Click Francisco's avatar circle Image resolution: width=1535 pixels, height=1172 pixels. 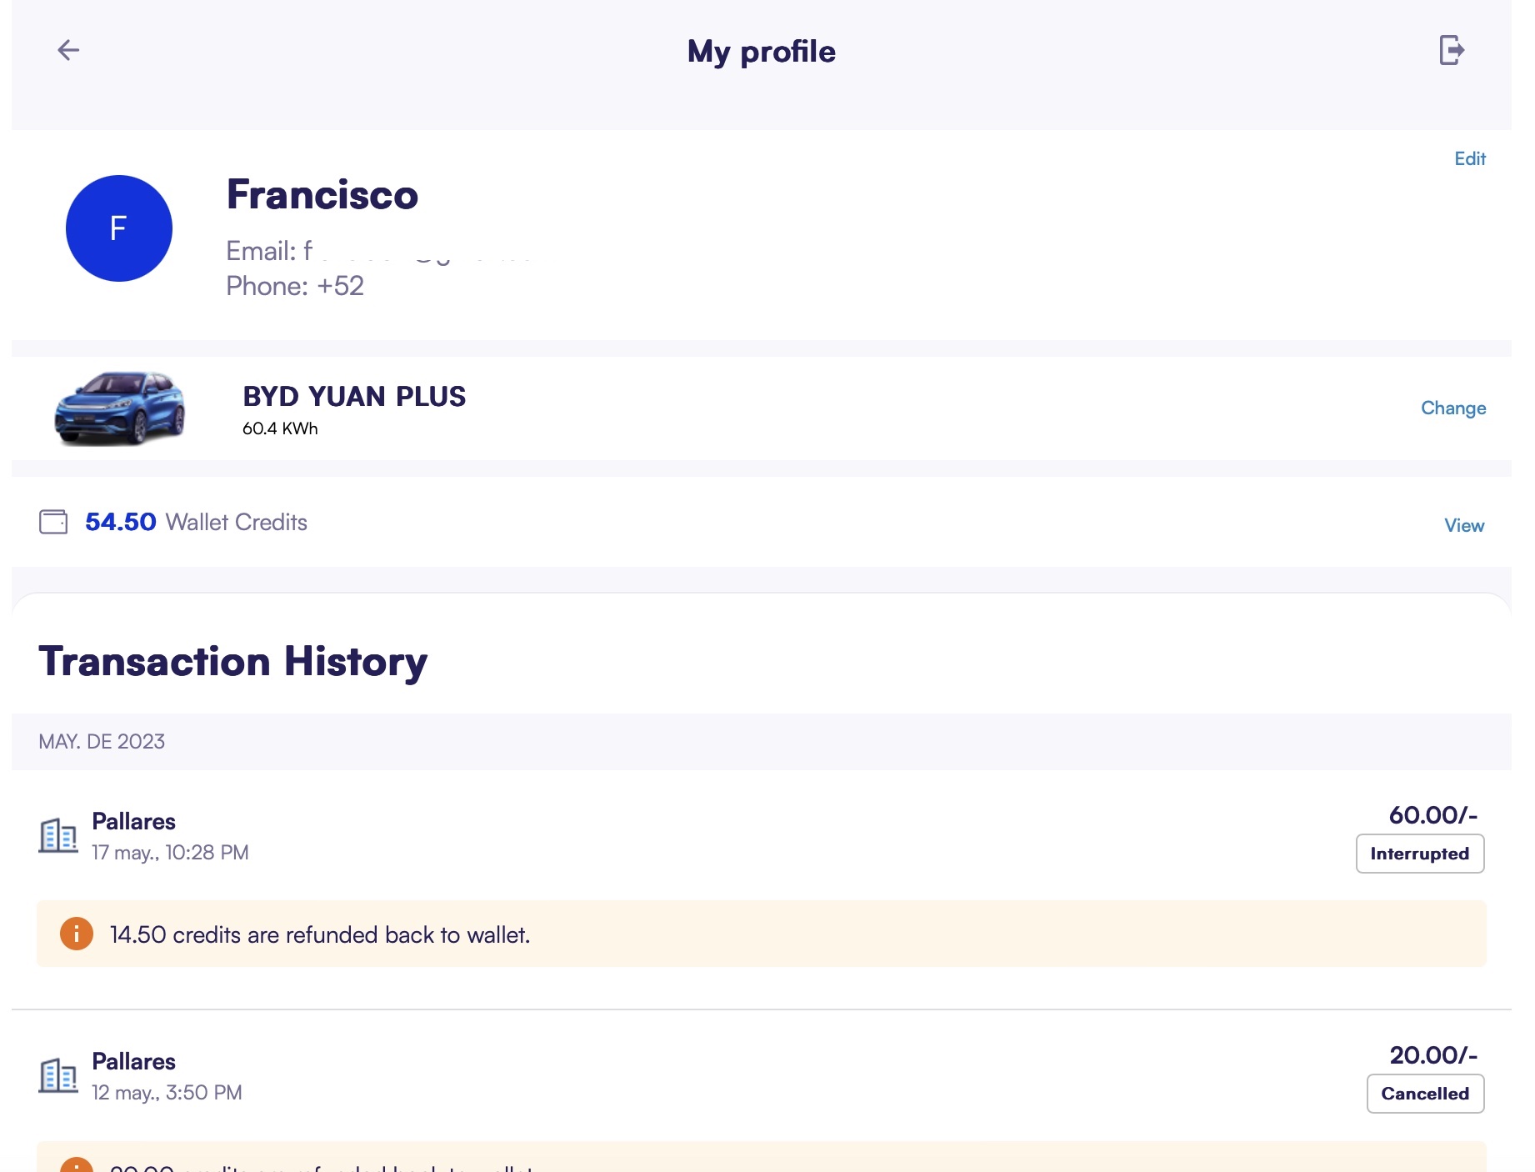coord(118,228)
